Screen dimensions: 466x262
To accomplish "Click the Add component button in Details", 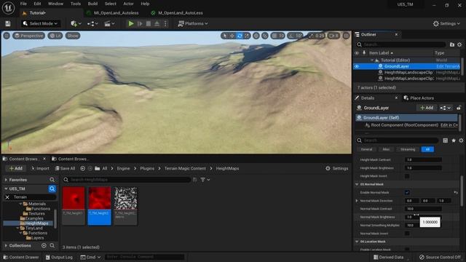I will click(x=427, y=108).
